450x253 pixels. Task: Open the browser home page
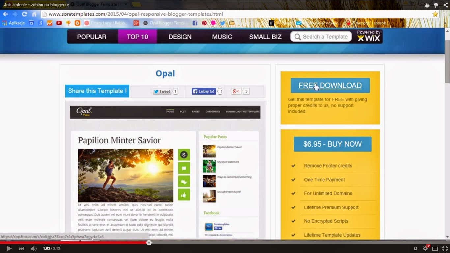[x=34, y=14]
